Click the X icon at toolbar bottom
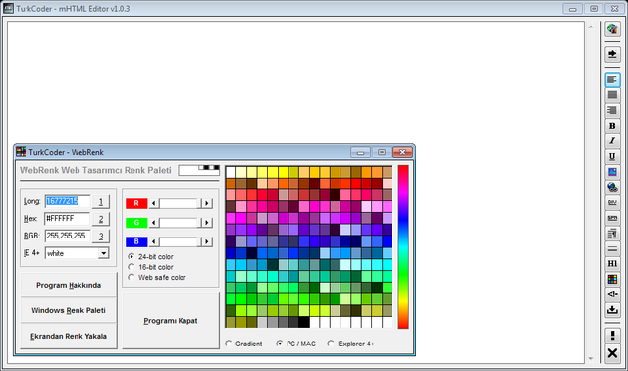 pyautogui.click(x=612, y=353)
